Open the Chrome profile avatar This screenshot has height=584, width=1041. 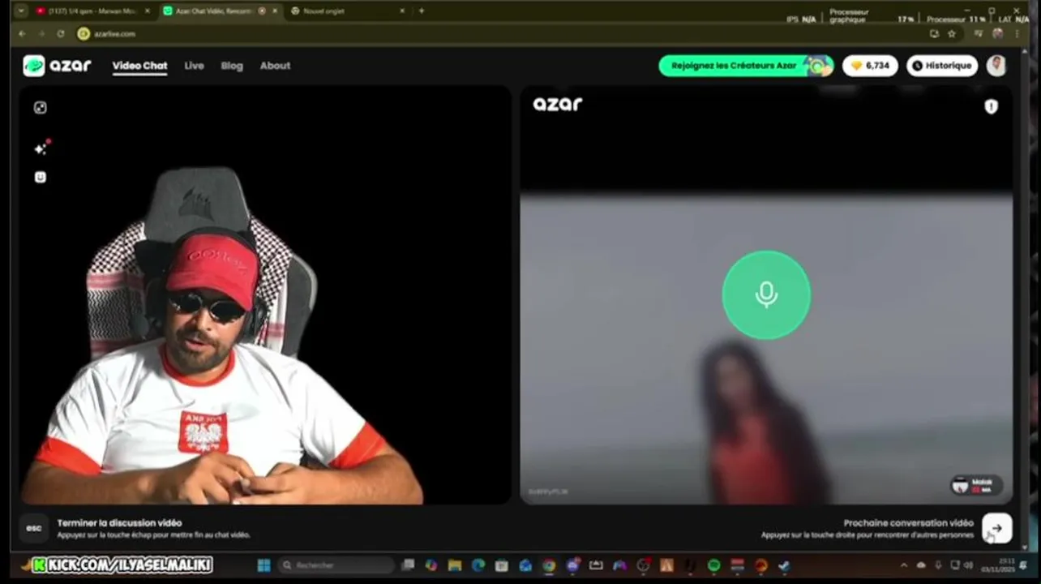(997, 33)
